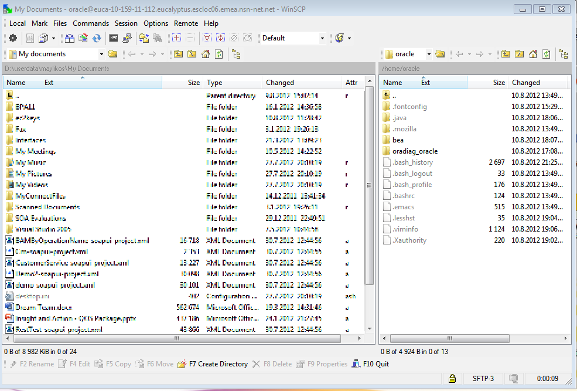
Task: Click the local panel scroll-down arrow
Action: pos(370,329)
